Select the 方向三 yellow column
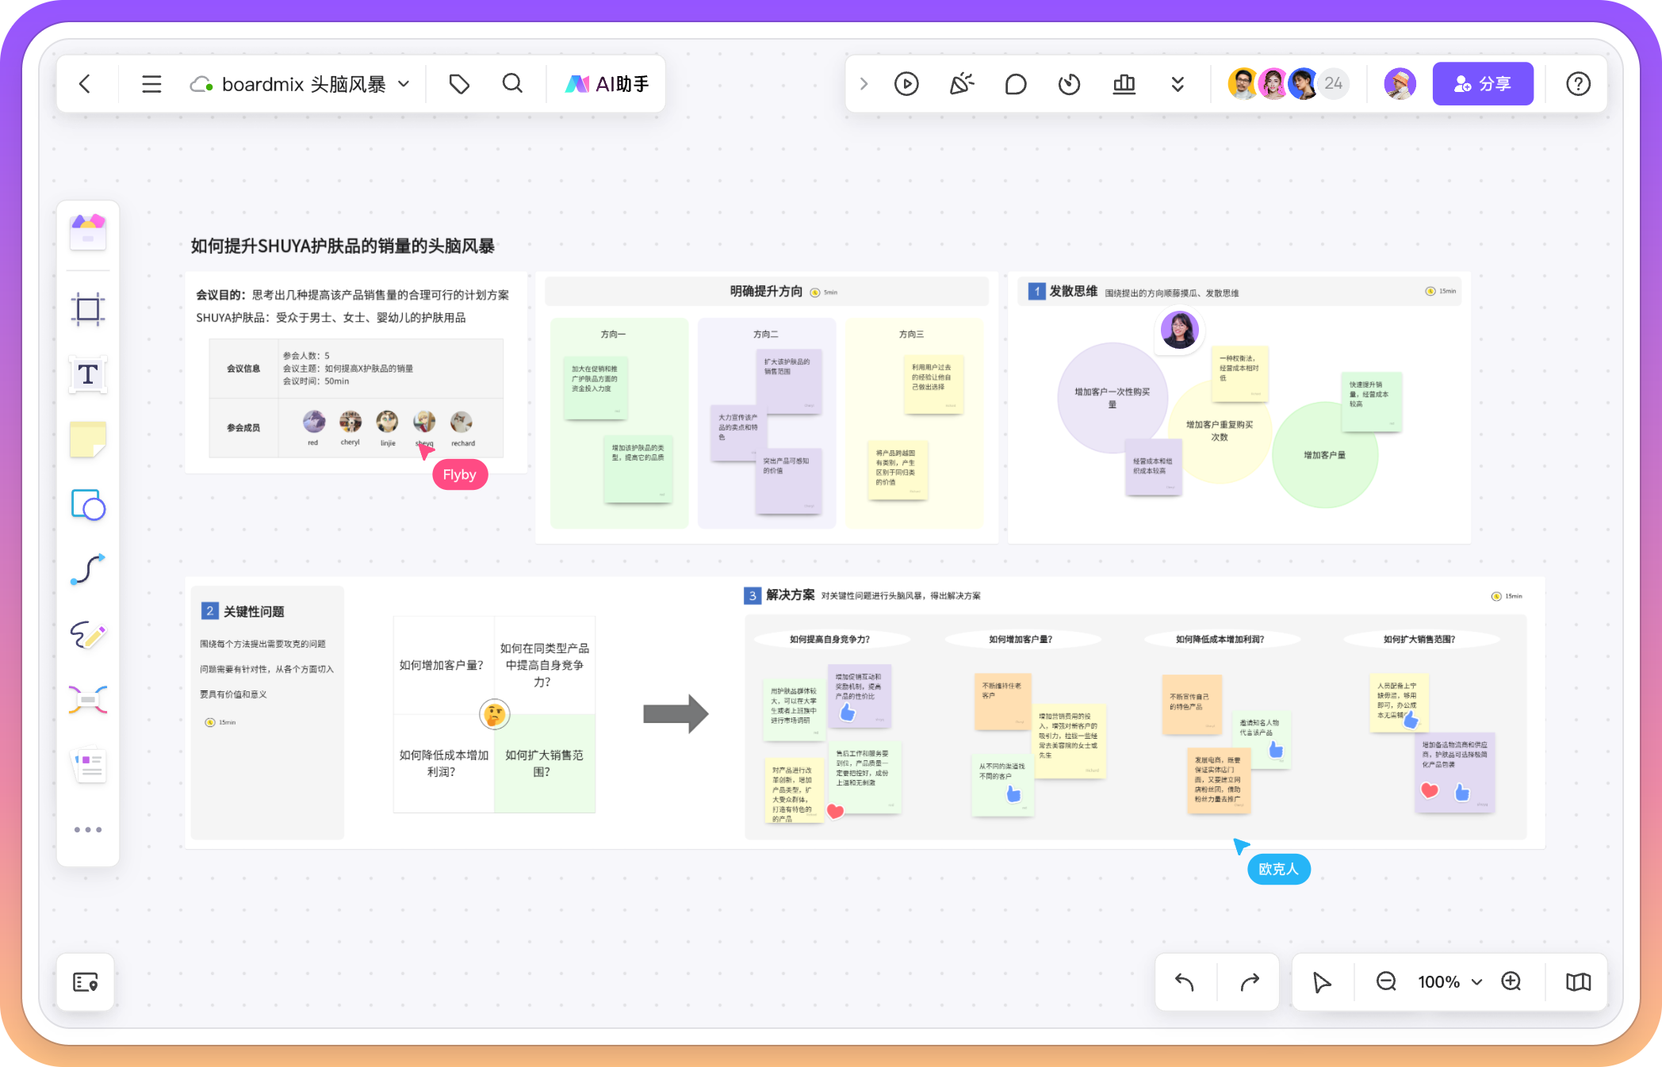 click(914, 423)
